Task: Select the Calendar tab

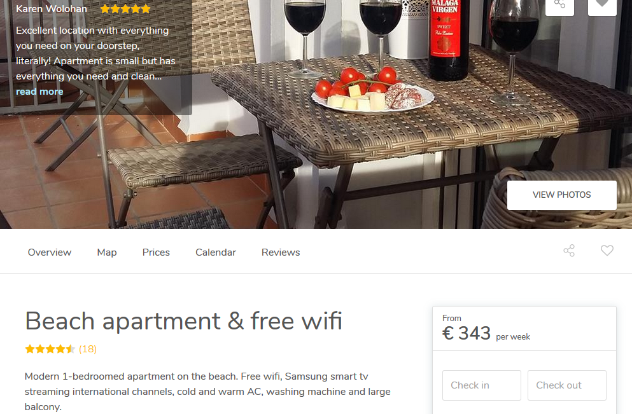Action: point(216,252)
